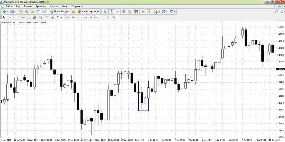The image size is (285, 142).
Task: Click the Zoom Out magnifier icon
Action: [130, 12]
